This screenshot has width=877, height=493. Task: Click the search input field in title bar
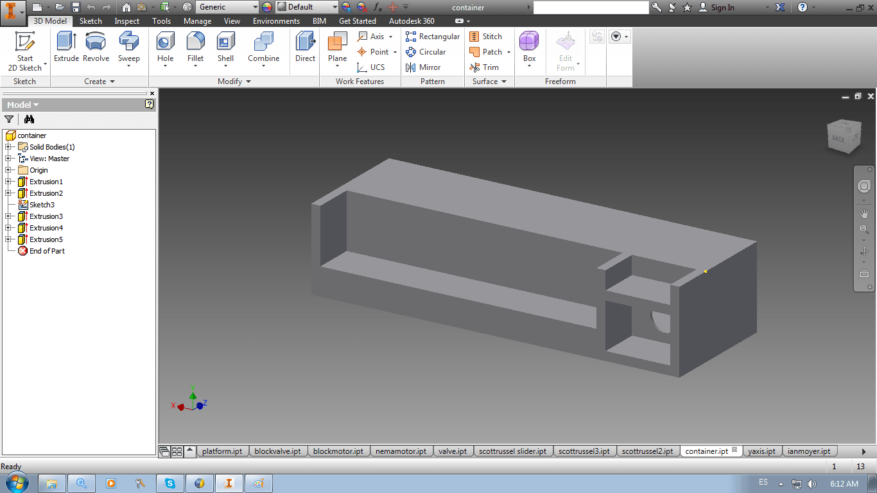tap(591, 7)
